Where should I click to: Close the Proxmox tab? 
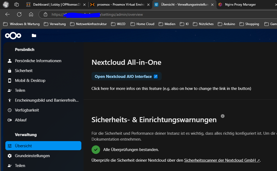pyautogui.click(x=148, y=5)
